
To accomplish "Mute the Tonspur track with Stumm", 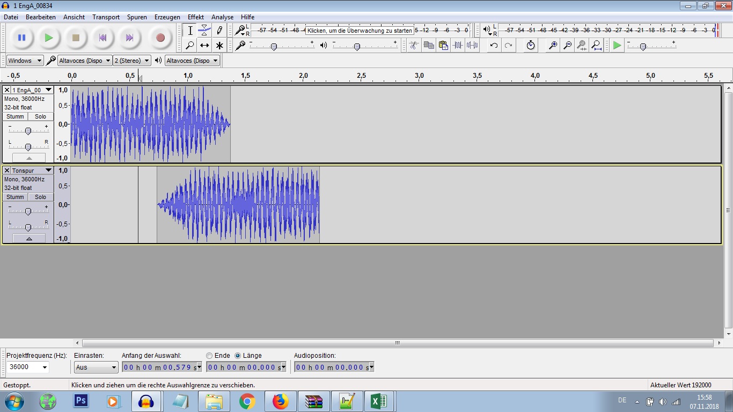I will [15, 197].
